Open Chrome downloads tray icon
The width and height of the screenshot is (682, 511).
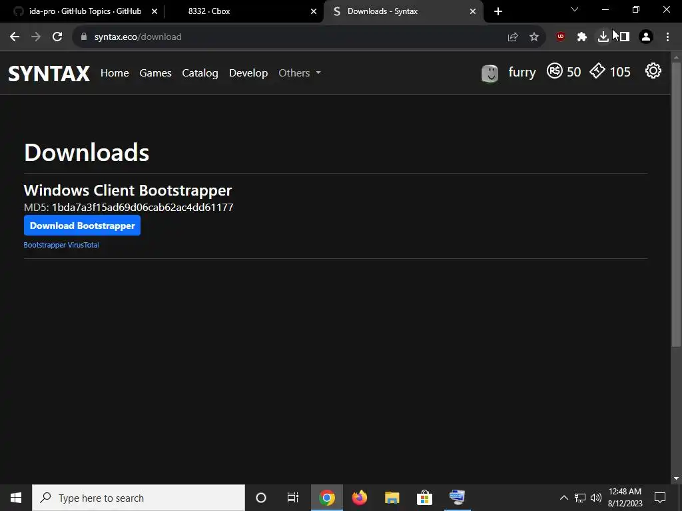(x=603, y=37)
